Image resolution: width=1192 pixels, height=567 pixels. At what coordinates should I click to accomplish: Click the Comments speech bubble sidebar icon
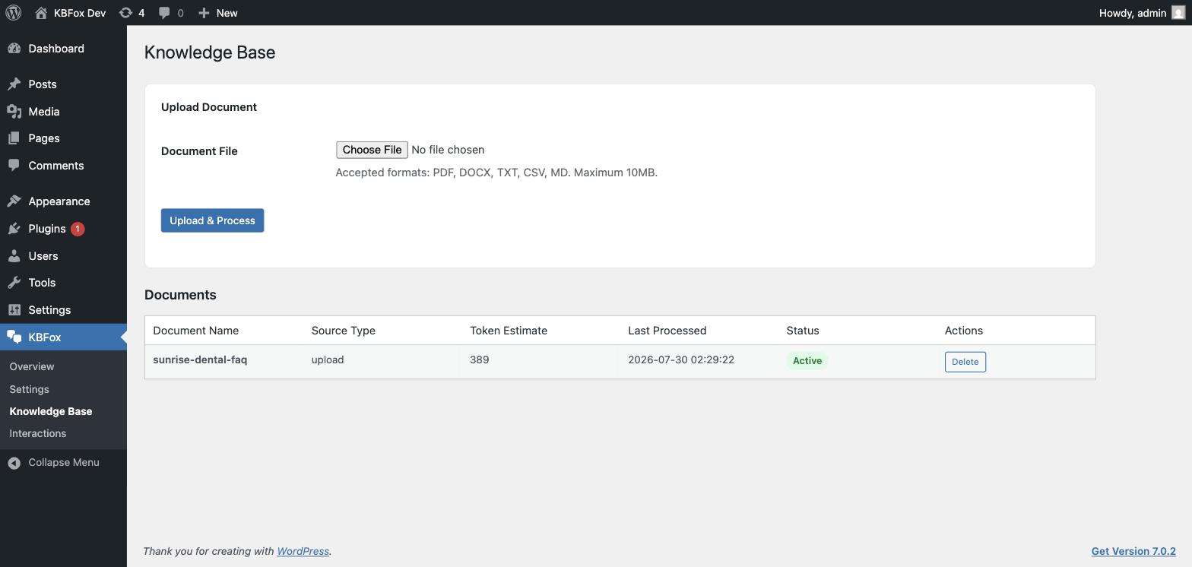(x=14, y=166)
